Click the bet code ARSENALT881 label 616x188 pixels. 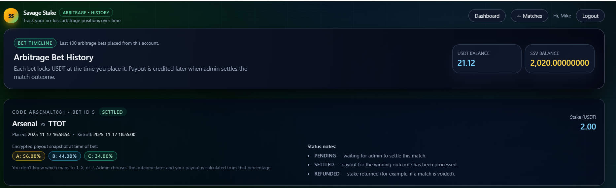pyautogui.click(x=39, y=112)
